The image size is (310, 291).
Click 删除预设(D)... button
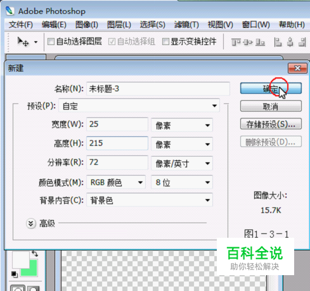271,142
